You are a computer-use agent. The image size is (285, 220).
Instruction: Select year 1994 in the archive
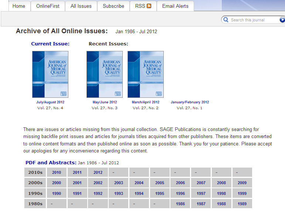click(x=139, y=193)
